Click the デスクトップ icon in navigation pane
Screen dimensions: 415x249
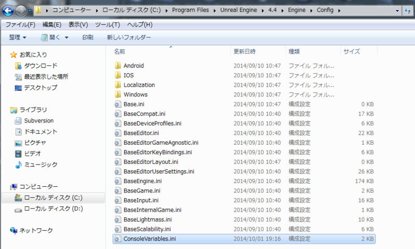18,88
